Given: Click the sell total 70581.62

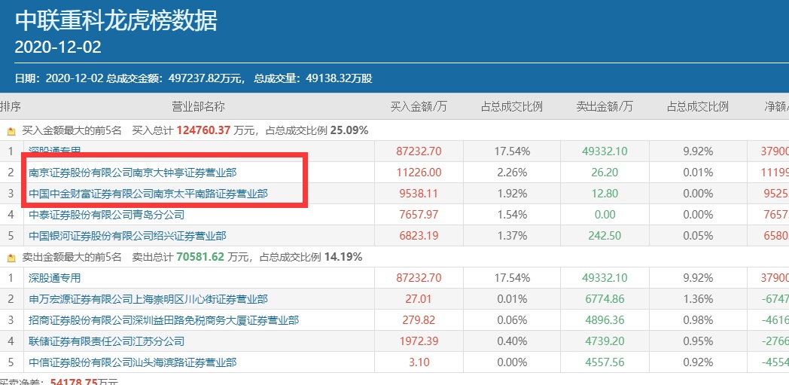Looking at the screenshot, I should click(201, 258).
